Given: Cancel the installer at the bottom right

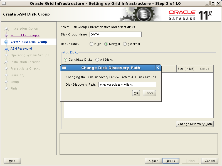Looking at the screenshot, I should [210, 161].
